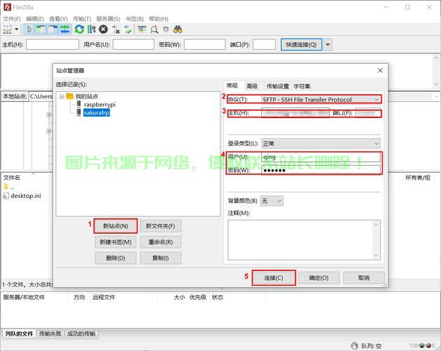The image size is (441, 351).
Task: Click the 所有者/组 column header
Action: point(418,178)
